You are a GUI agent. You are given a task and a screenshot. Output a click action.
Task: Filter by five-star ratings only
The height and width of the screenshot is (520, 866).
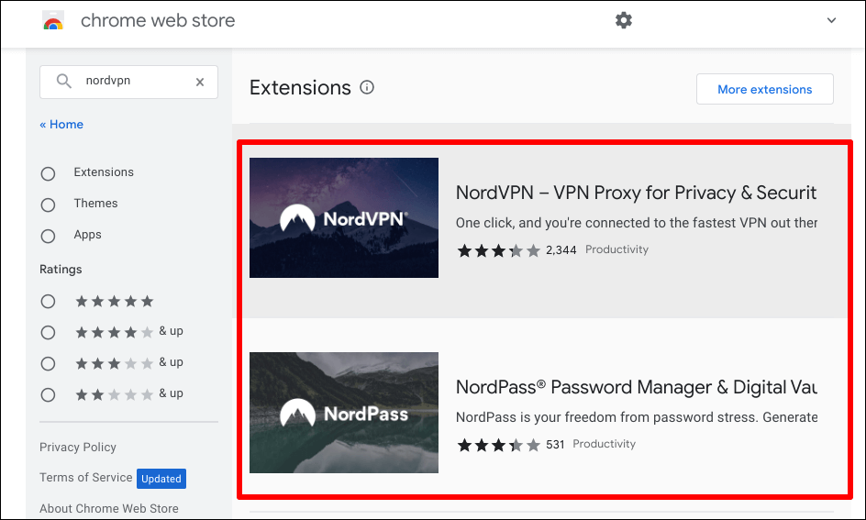click(x=48, y=302)
